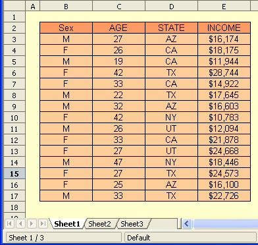Click state cell UT in row 11
The image size is (258, 245).
coord(171,128)
